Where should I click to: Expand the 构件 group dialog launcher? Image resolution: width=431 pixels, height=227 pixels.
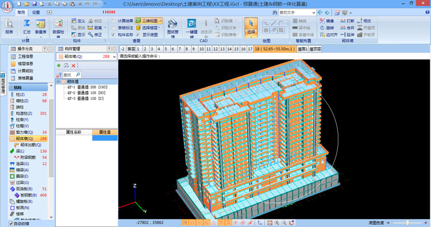coord(105,41)
